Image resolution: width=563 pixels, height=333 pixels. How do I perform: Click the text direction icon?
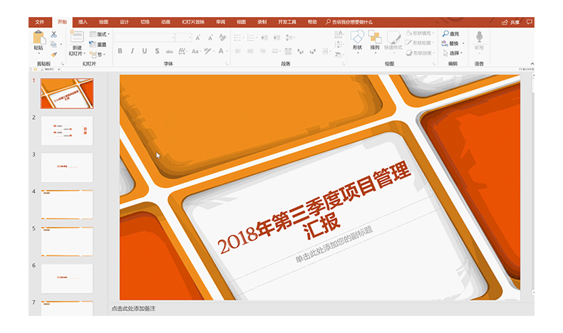339,34
